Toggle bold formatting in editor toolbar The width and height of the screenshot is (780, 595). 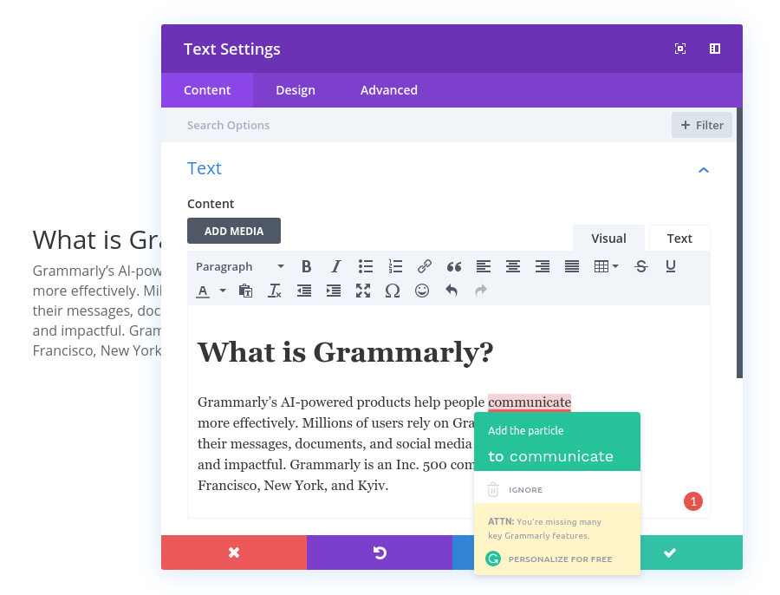coord(307,266)
